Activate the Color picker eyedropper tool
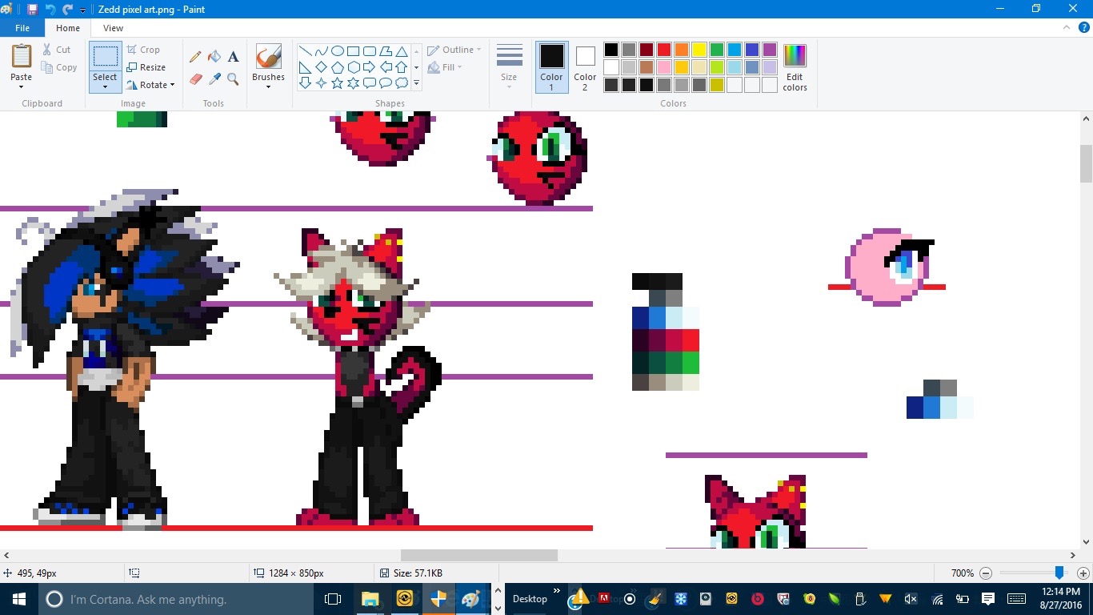This screenshot has width=1093, height=615. tap(214, 78)
